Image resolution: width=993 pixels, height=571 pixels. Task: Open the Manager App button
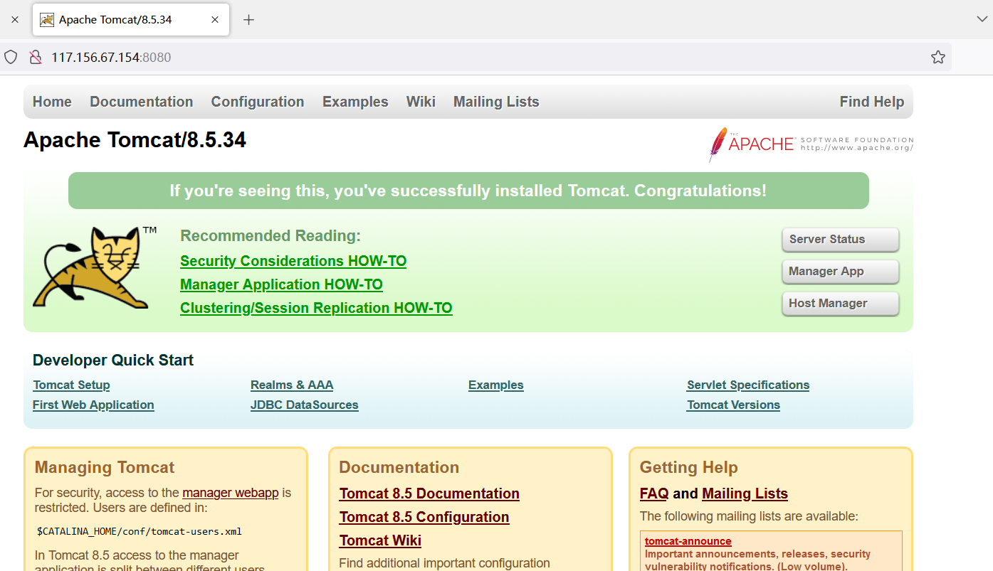[x=841, y=272]
